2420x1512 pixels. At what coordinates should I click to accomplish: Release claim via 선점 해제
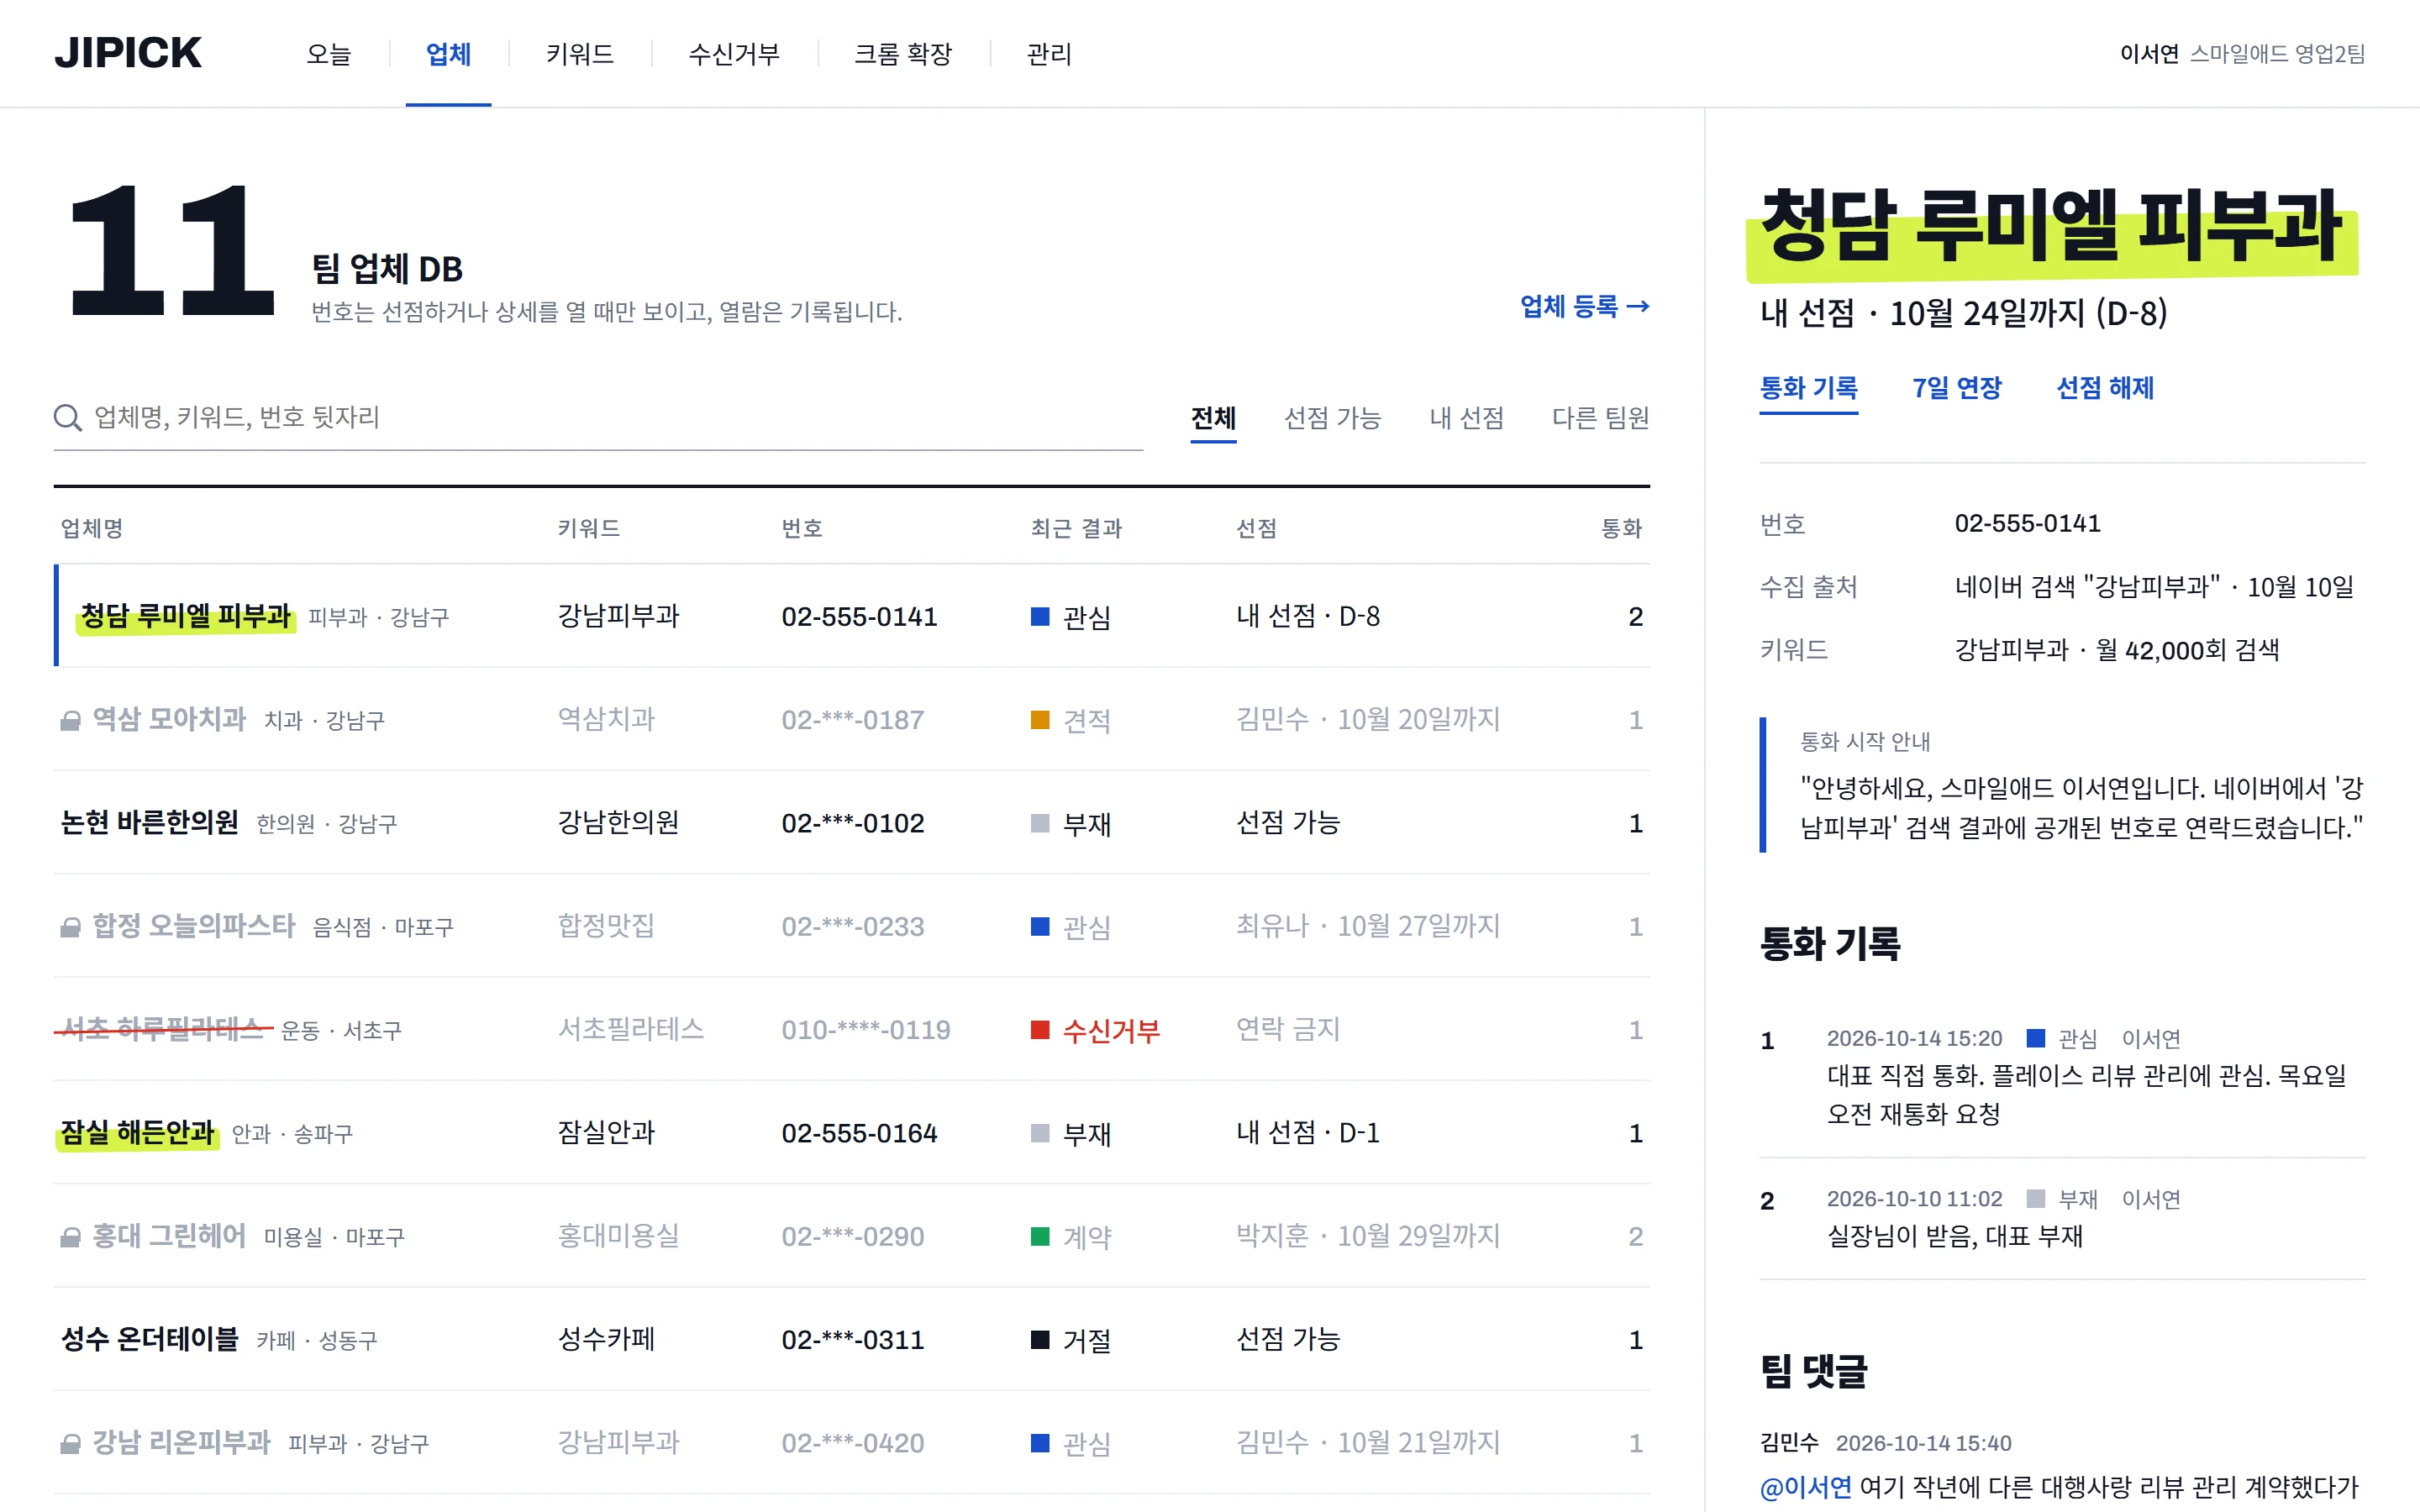point(2104,388)
